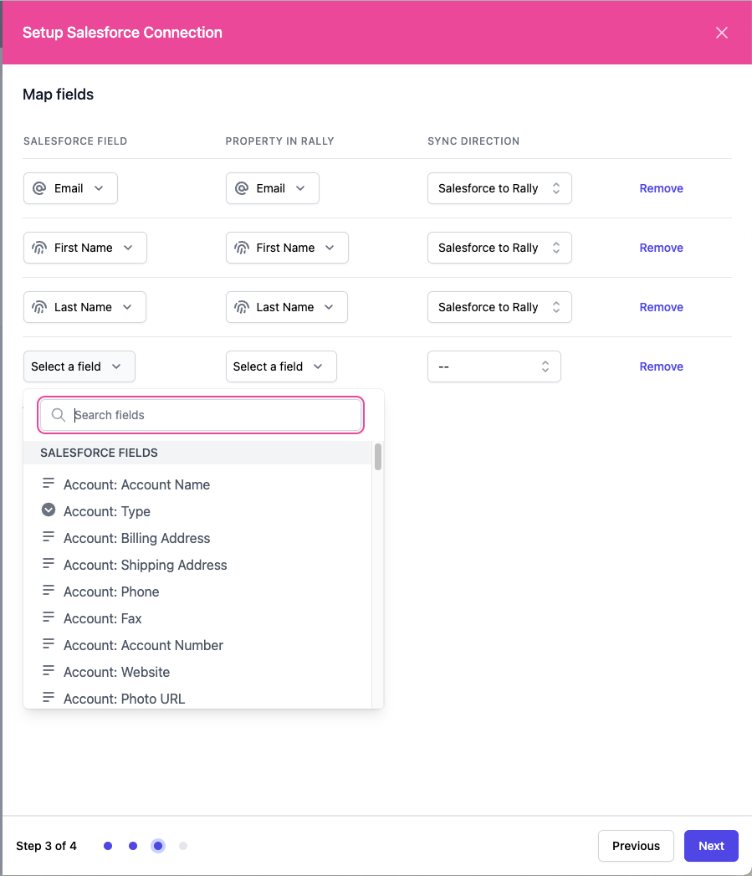Change sync direction for the Email row
Screen dimensions: 752x876
[x=499, y=188]
